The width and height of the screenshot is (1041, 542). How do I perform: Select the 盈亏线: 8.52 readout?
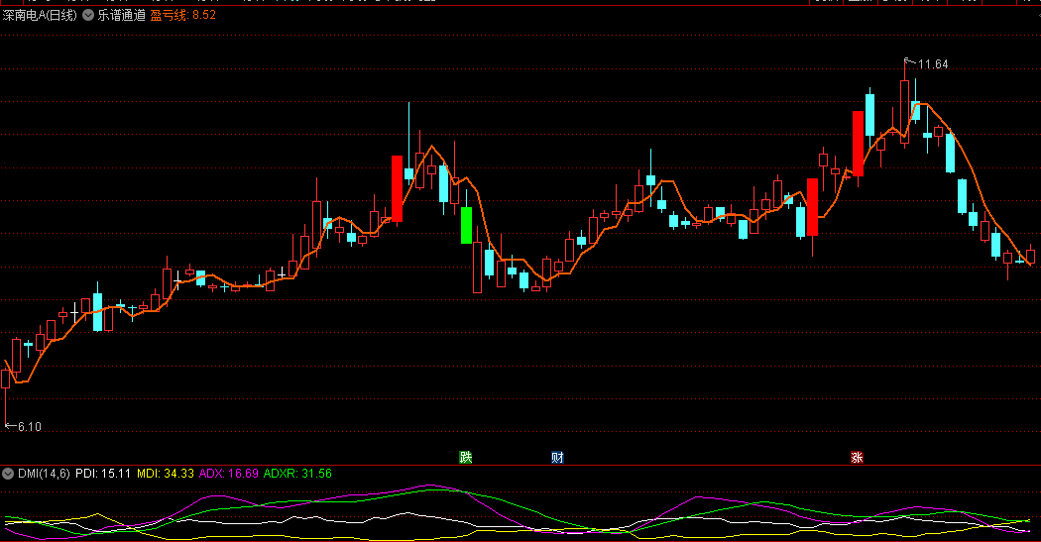[x=182, y=15]
